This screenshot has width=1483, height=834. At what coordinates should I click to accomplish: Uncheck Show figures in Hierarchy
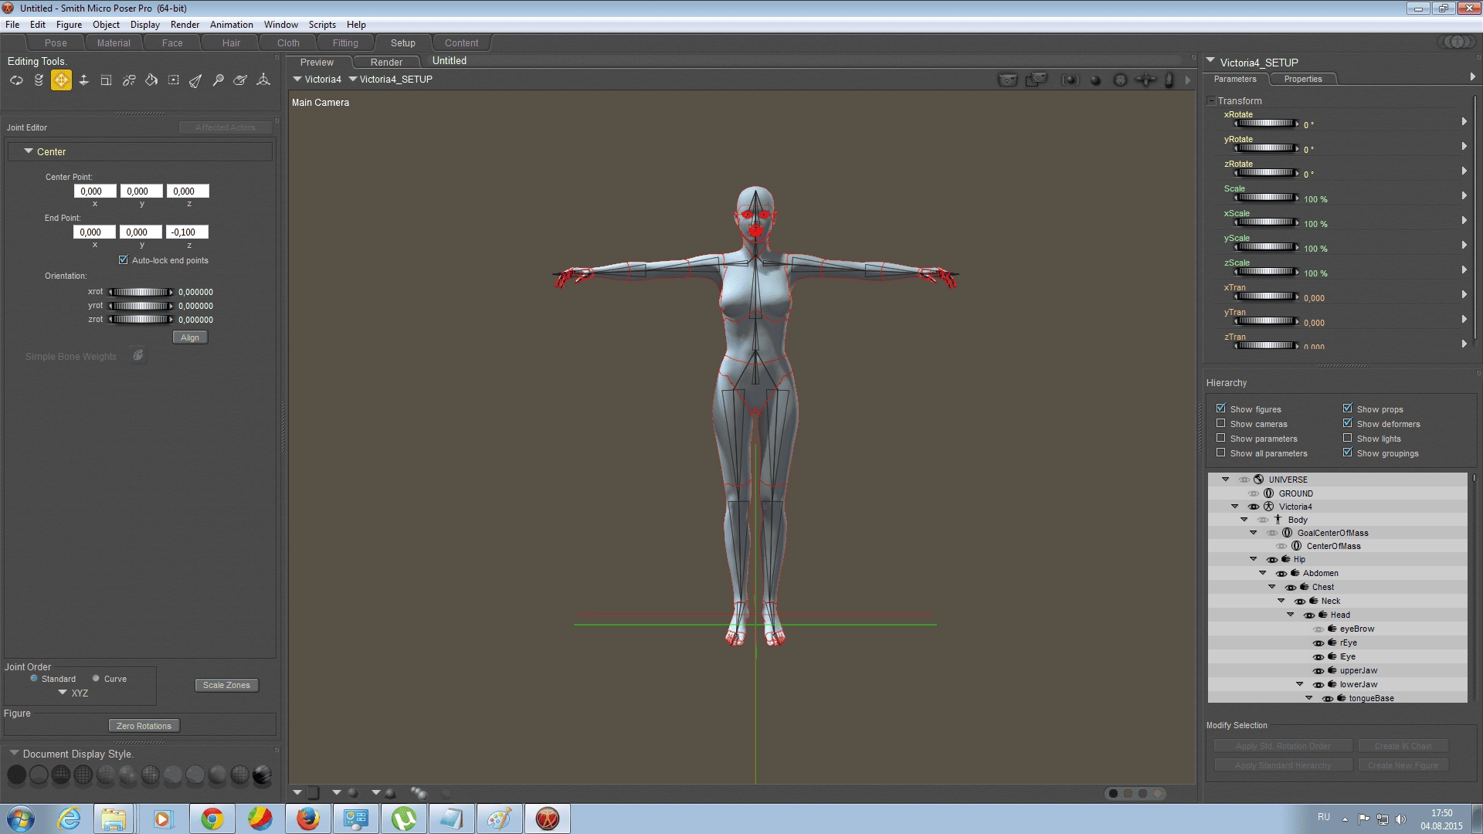[x=1221, y=409]
